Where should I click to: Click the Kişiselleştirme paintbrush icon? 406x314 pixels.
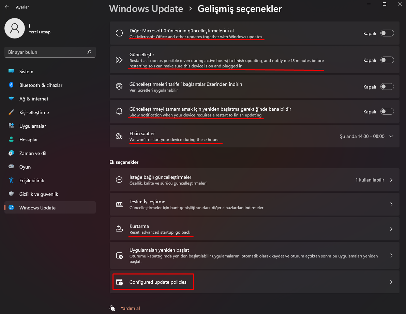pos(11,112)
